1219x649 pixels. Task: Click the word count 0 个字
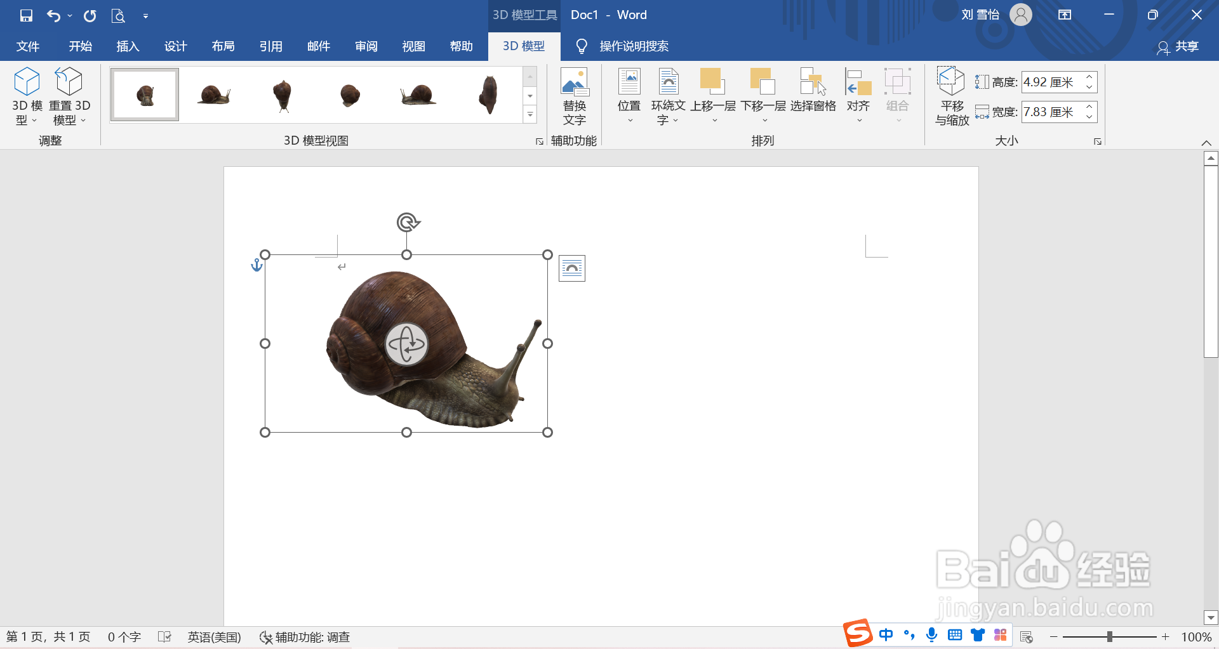coord(124,637)
